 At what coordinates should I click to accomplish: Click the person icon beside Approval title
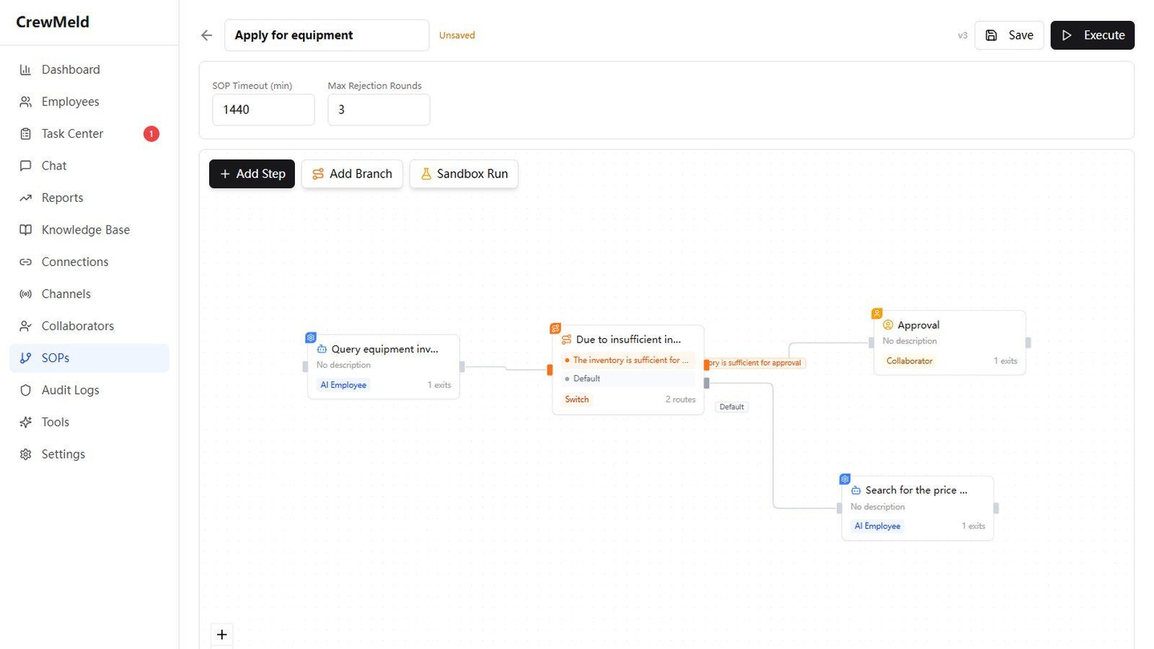pyautogui.click(x=888, y=325)
